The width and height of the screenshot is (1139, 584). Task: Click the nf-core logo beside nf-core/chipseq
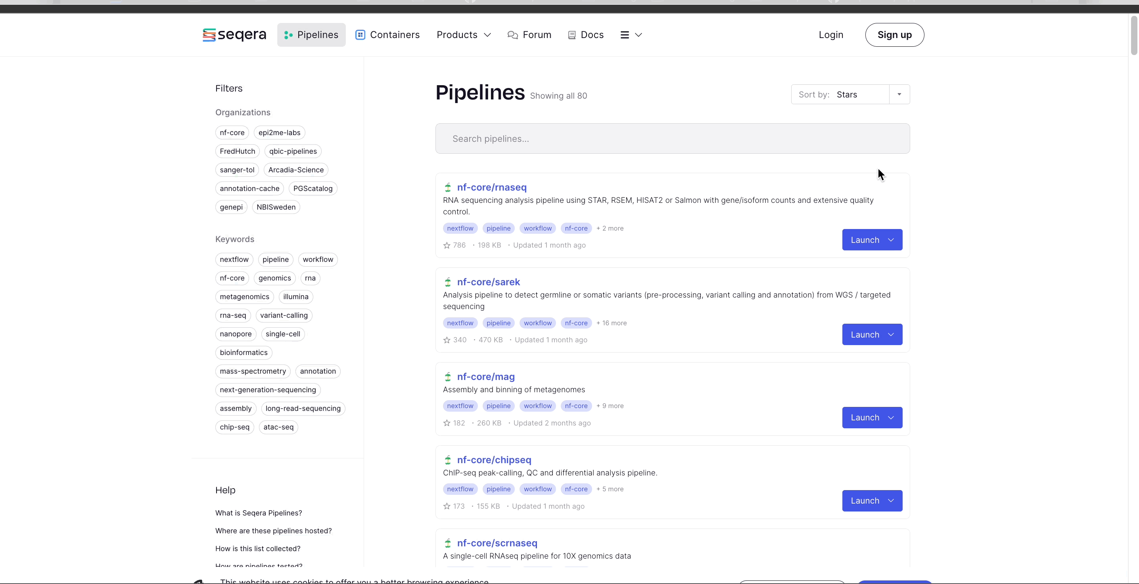tap(447, 460)
